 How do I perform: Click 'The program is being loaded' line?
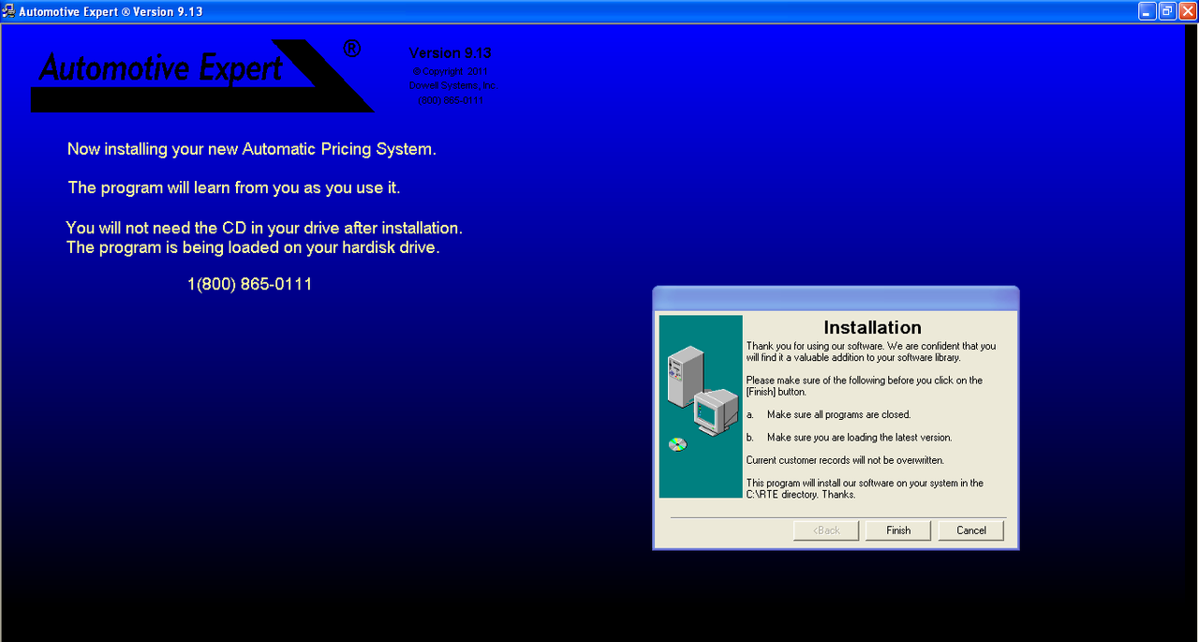coord(253,247)
